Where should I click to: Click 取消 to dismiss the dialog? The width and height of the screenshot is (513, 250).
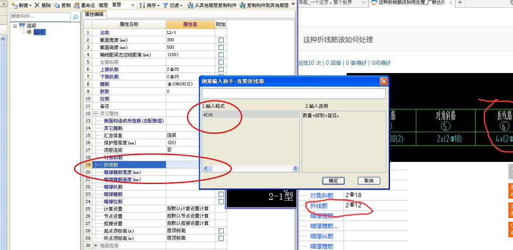pos(368,180)
